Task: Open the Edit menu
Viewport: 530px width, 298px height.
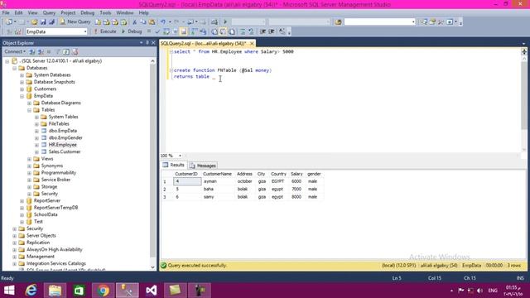Action: (18, 13)
